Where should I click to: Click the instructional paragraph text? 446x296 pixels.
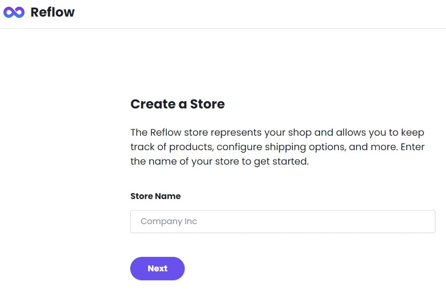[x=277, y=146]
